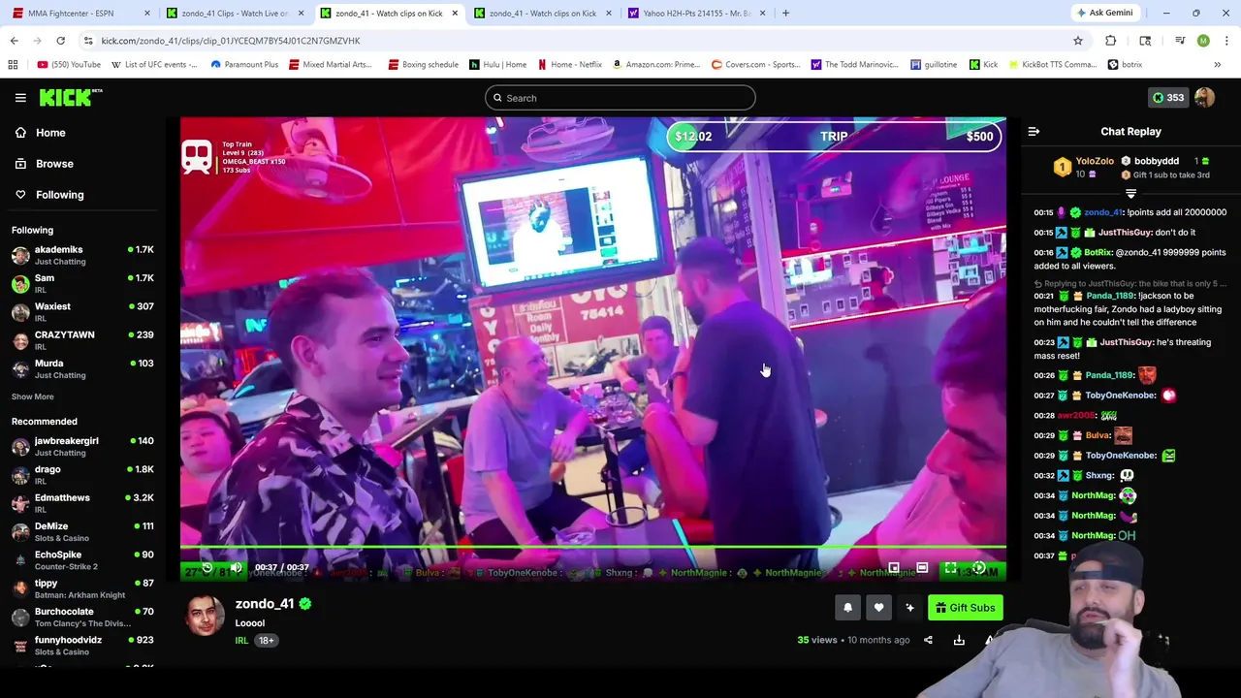The height and width of the screenshot is (698, 1241).
Task: Toggle theater mode on the player
Action: [922, 567]
